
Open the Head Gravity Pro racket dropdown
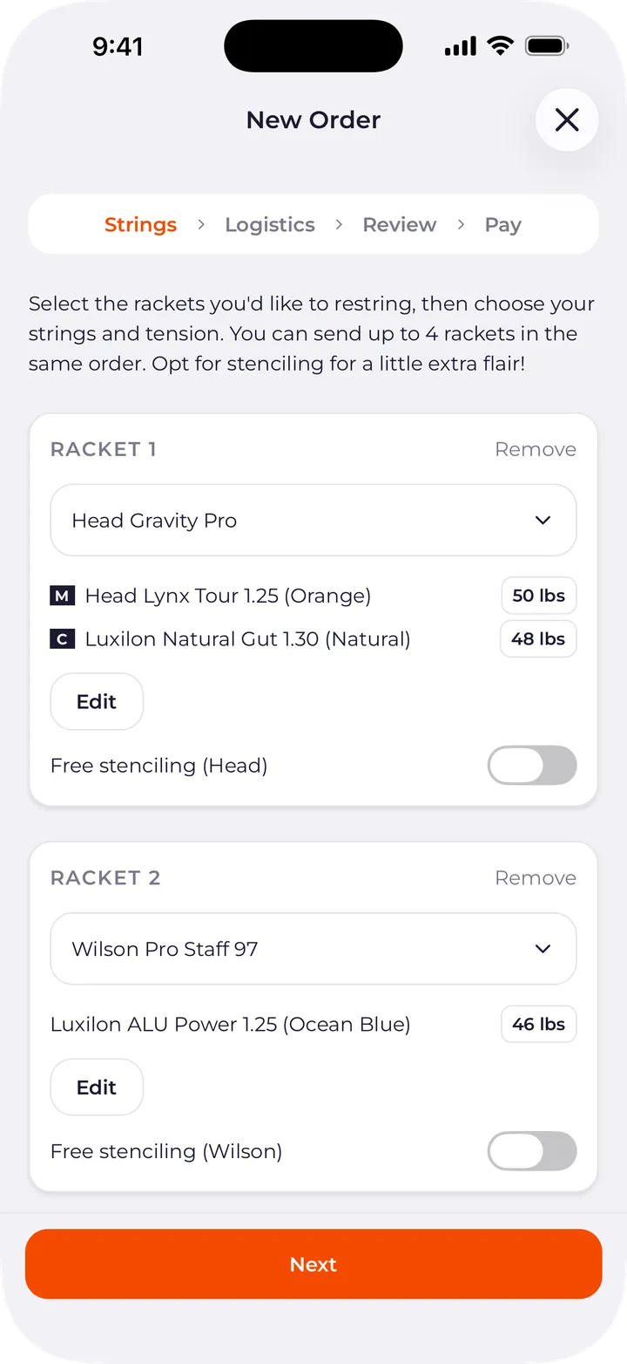pyautogui.click(x=313, y=521)
